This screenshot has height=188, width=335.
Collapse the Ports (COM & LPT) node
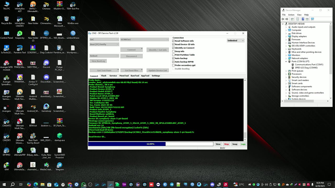pos(286,61)
